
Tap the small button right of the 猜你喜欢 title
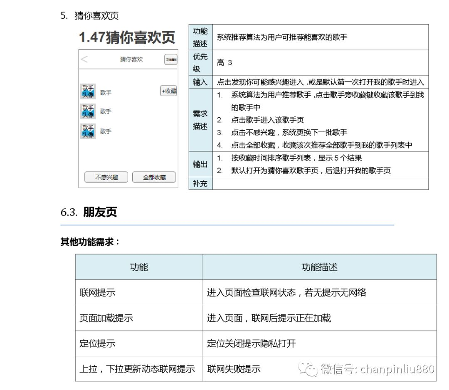pos(171,59)
